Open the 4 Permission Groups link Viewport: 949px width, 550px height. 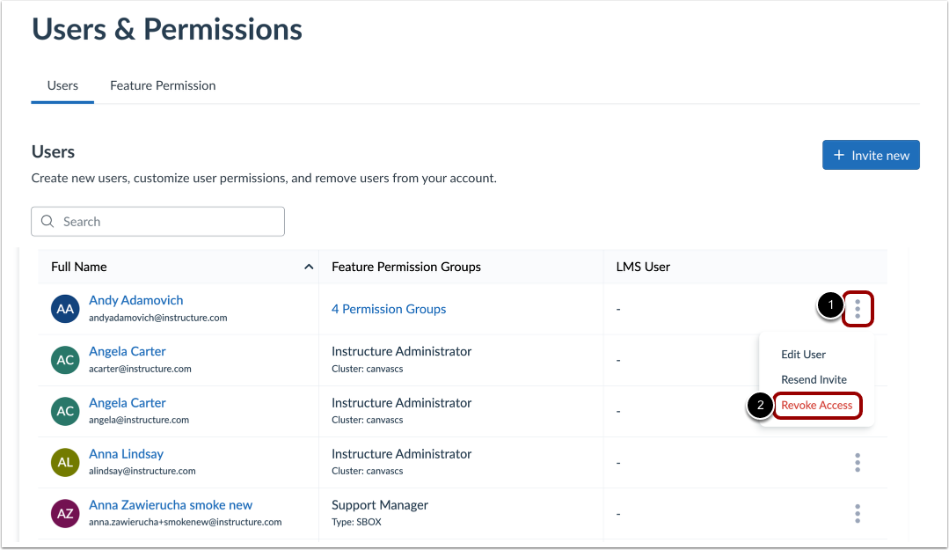click(x=389, y=309)
